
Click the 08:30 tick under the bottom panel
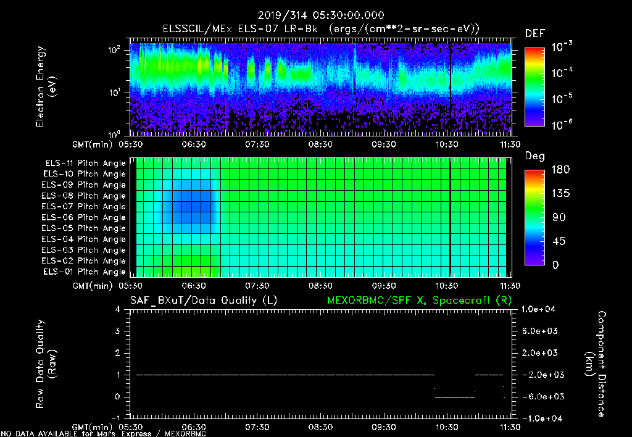tap(320, 427)
